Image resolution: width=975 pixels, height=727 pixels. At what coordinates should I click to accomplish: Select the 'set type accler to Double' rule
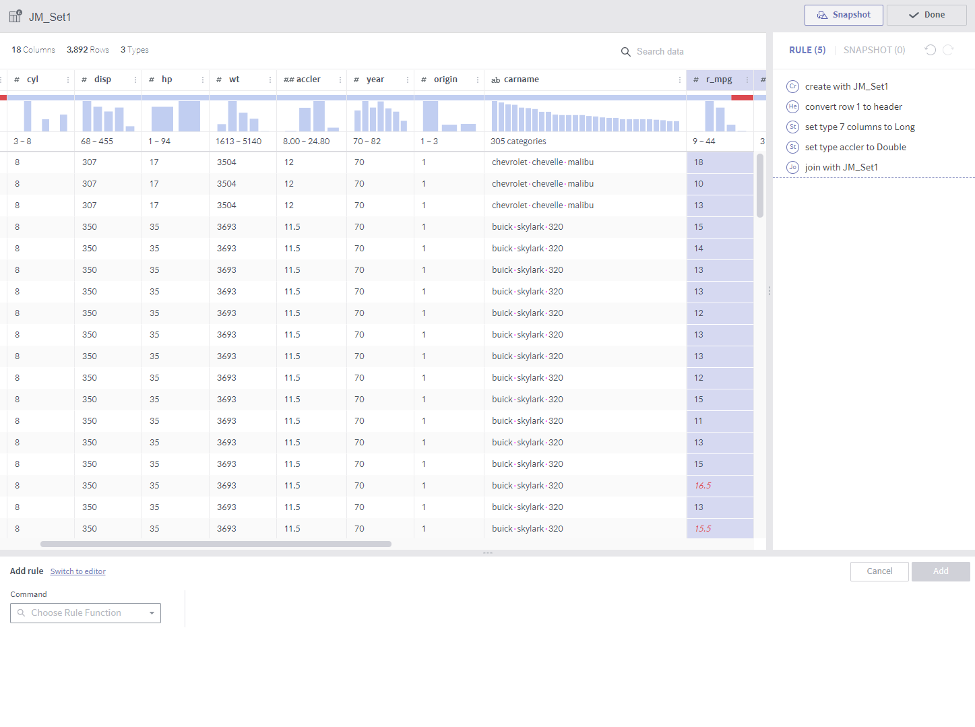pos(855,147)
